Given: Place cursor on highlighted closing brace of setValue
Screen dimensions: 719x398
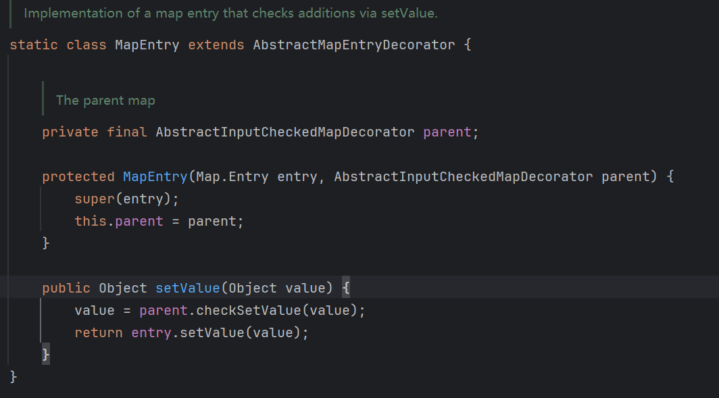Looking at the screenshot, I should pyautogui.click(x=46, y=355).
